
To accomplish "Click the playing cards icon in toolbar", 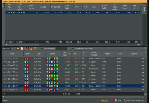I will [x=22, y=49].
